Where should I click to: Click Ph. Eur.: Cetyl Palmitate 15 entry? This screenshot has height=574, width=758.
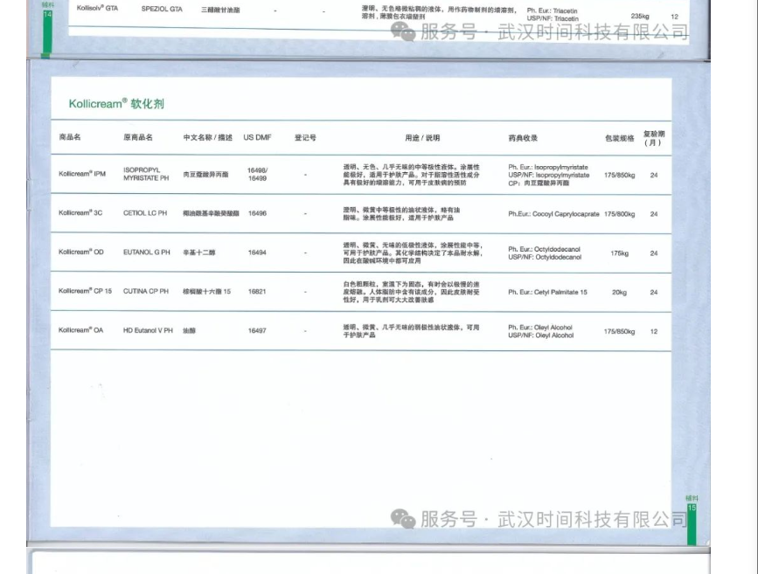(547, 293)
